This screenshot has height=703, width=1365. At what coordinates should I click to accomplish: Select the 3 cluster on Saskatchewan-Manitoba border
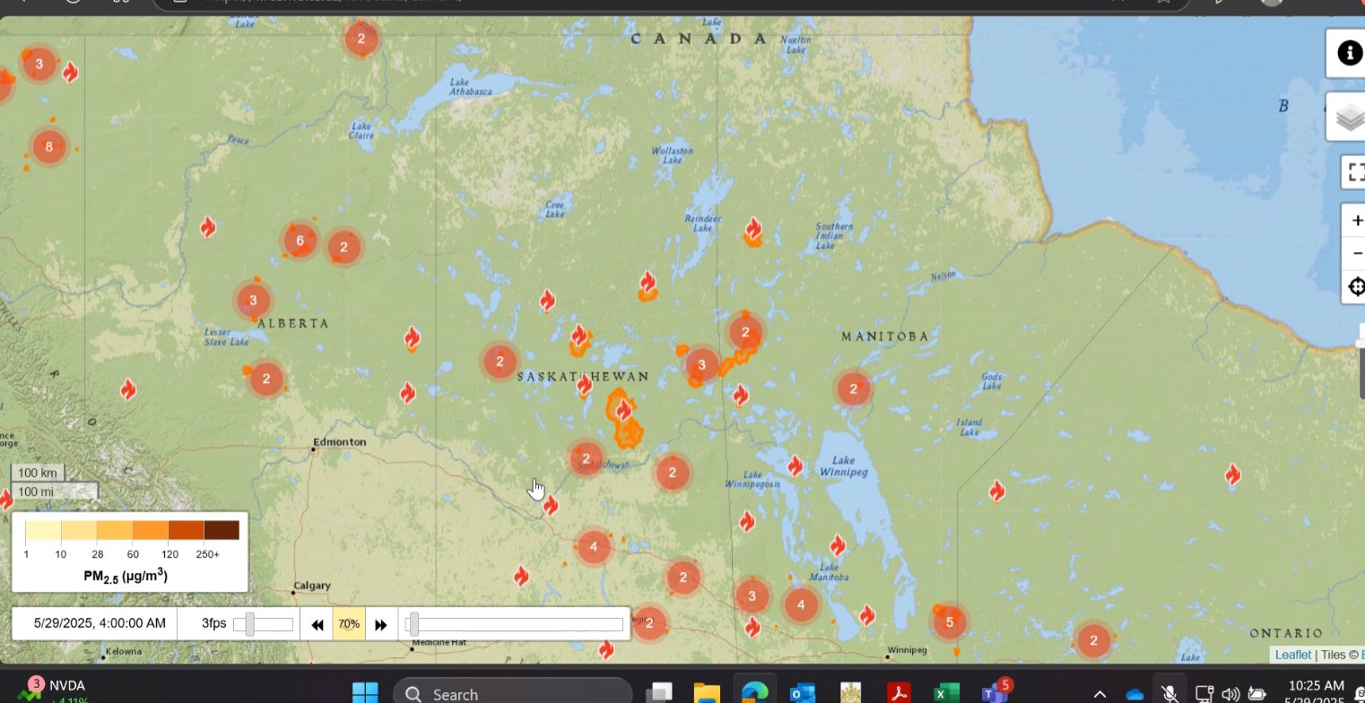[x=701, y=365]
